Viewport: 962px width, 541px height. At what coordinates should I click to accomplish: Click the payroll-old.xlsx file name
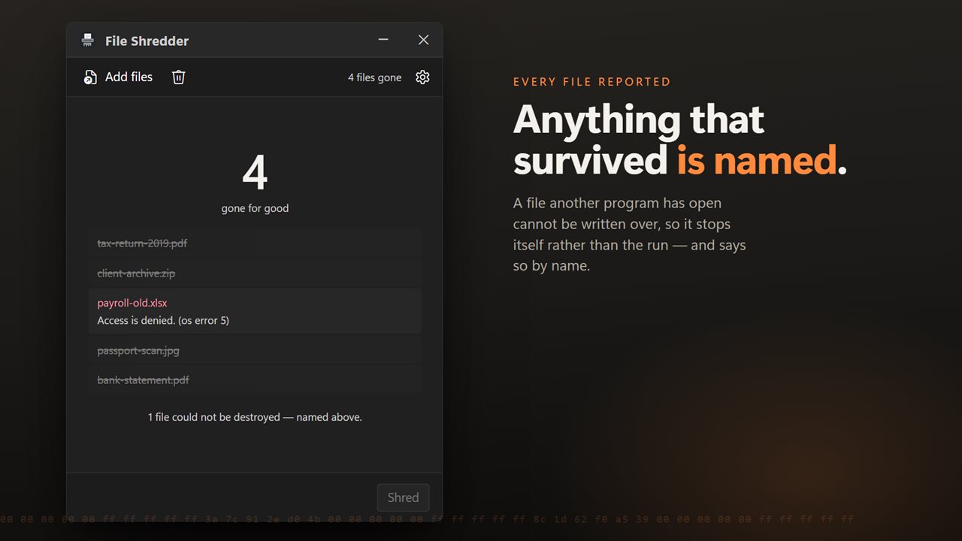pos(132,303)
